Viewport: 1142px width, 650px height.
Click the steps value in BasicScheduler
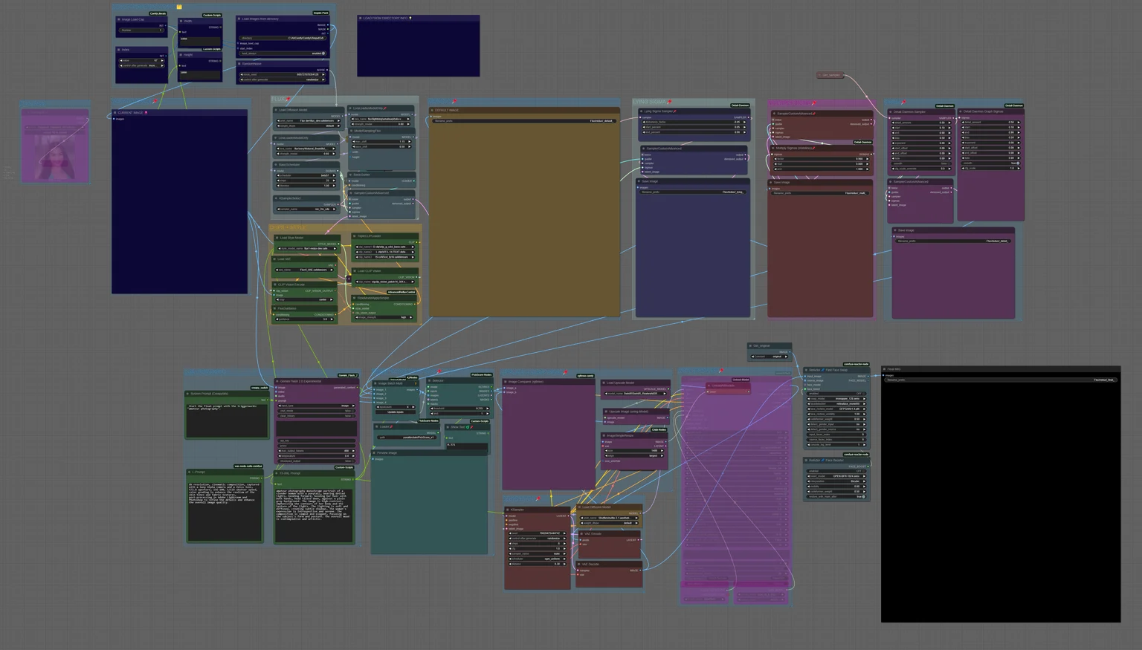[x=307, y=181]
